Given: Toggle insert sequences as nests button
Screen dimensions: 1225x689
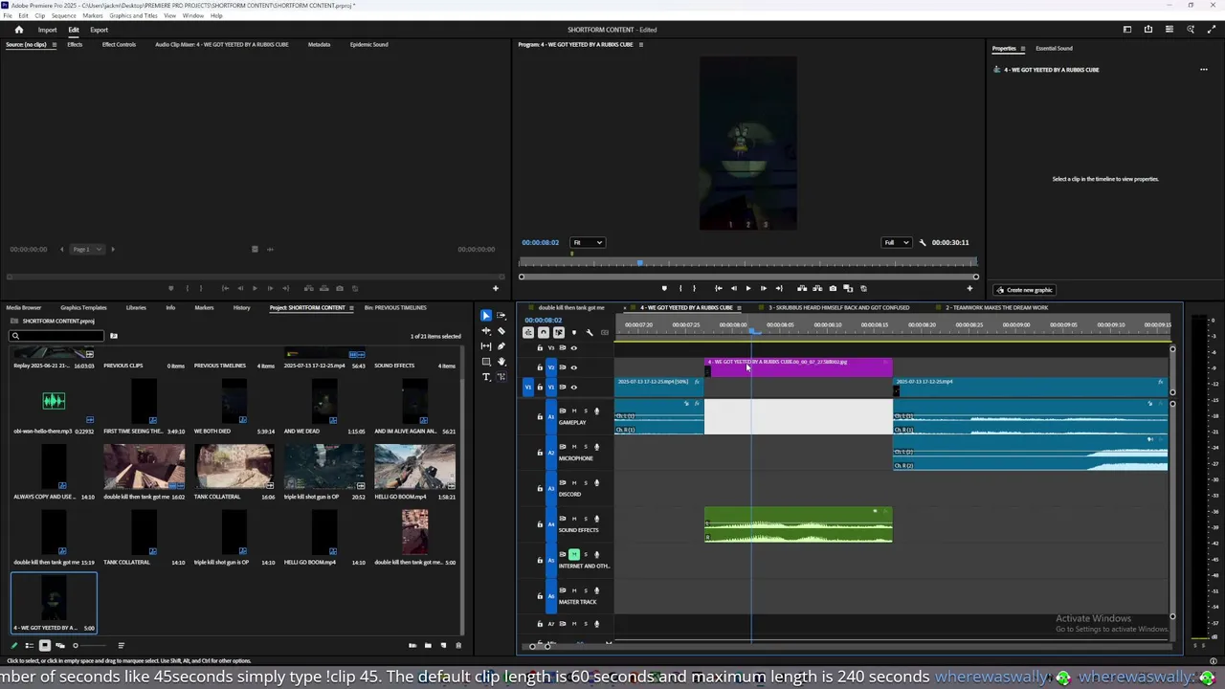Looking at the screenshot, I should pos(528,333).
